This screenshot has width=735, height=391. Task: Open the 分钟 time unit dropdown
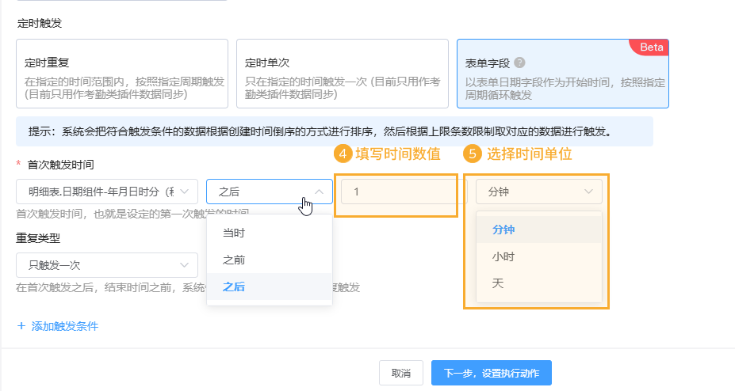(538, 192)
